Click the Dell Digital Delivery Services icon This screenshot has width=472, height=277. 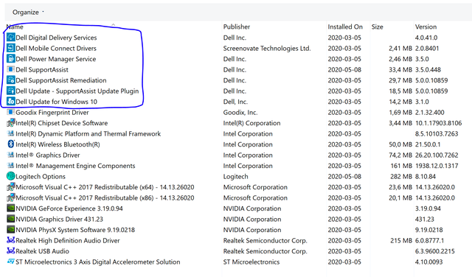(10, 38)
